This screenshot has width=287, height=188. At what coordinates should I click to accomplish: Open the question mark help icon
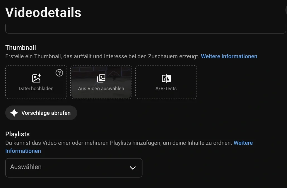tap(59, 73)
